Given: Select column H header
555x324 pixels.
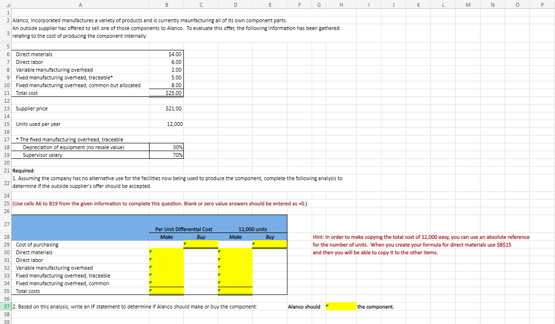Looking at the screenshot, I should [341, 4].
